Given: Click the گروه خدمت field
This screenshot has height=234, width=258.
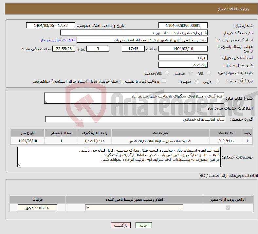Looking at the screenshot, I should pos(135,119).
